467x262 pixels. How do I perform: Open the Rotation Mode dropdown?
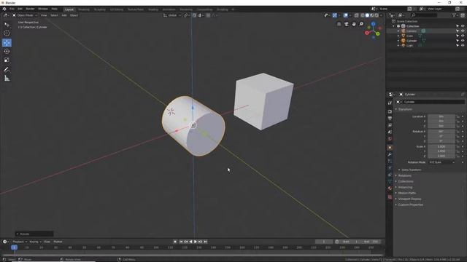(x=441, y=162)
